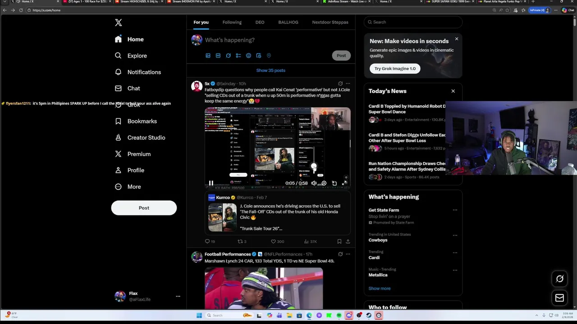
Task: Click the large white Post button in the sidebar
Action: click(144, 208)
